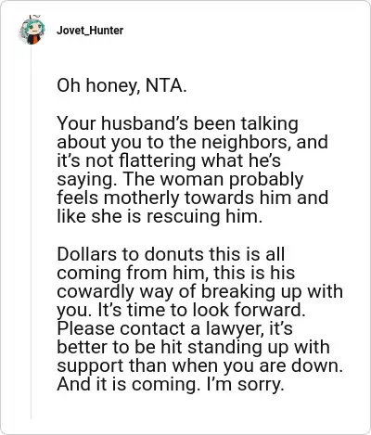Click the line "Please contact a lawyer, it's"

pyautogui.click(x=174, y=329)
